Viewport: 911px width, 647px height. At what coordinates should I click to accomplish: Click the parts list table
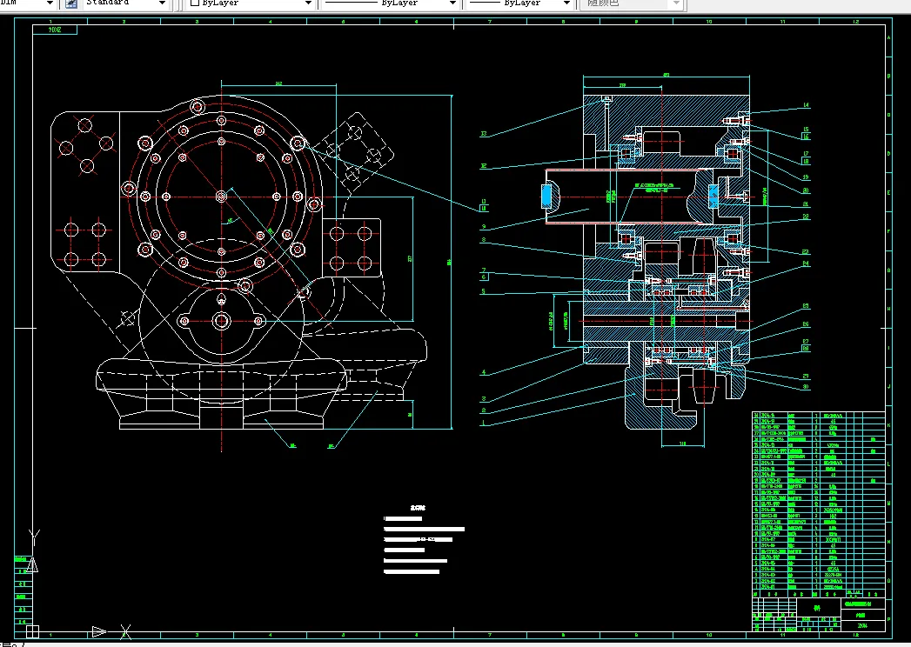[818, 504]
